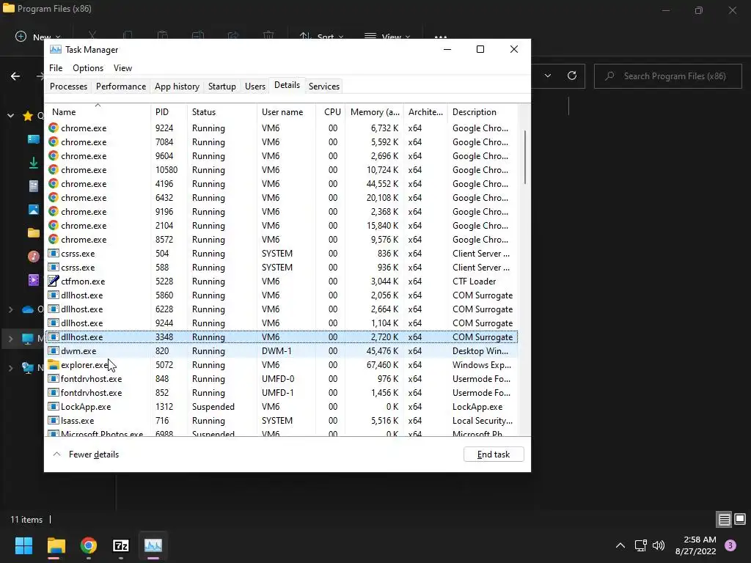Viewport: 751px width, 563px height.
Task: Switch to the Users tab
Action: pos(254,87)
